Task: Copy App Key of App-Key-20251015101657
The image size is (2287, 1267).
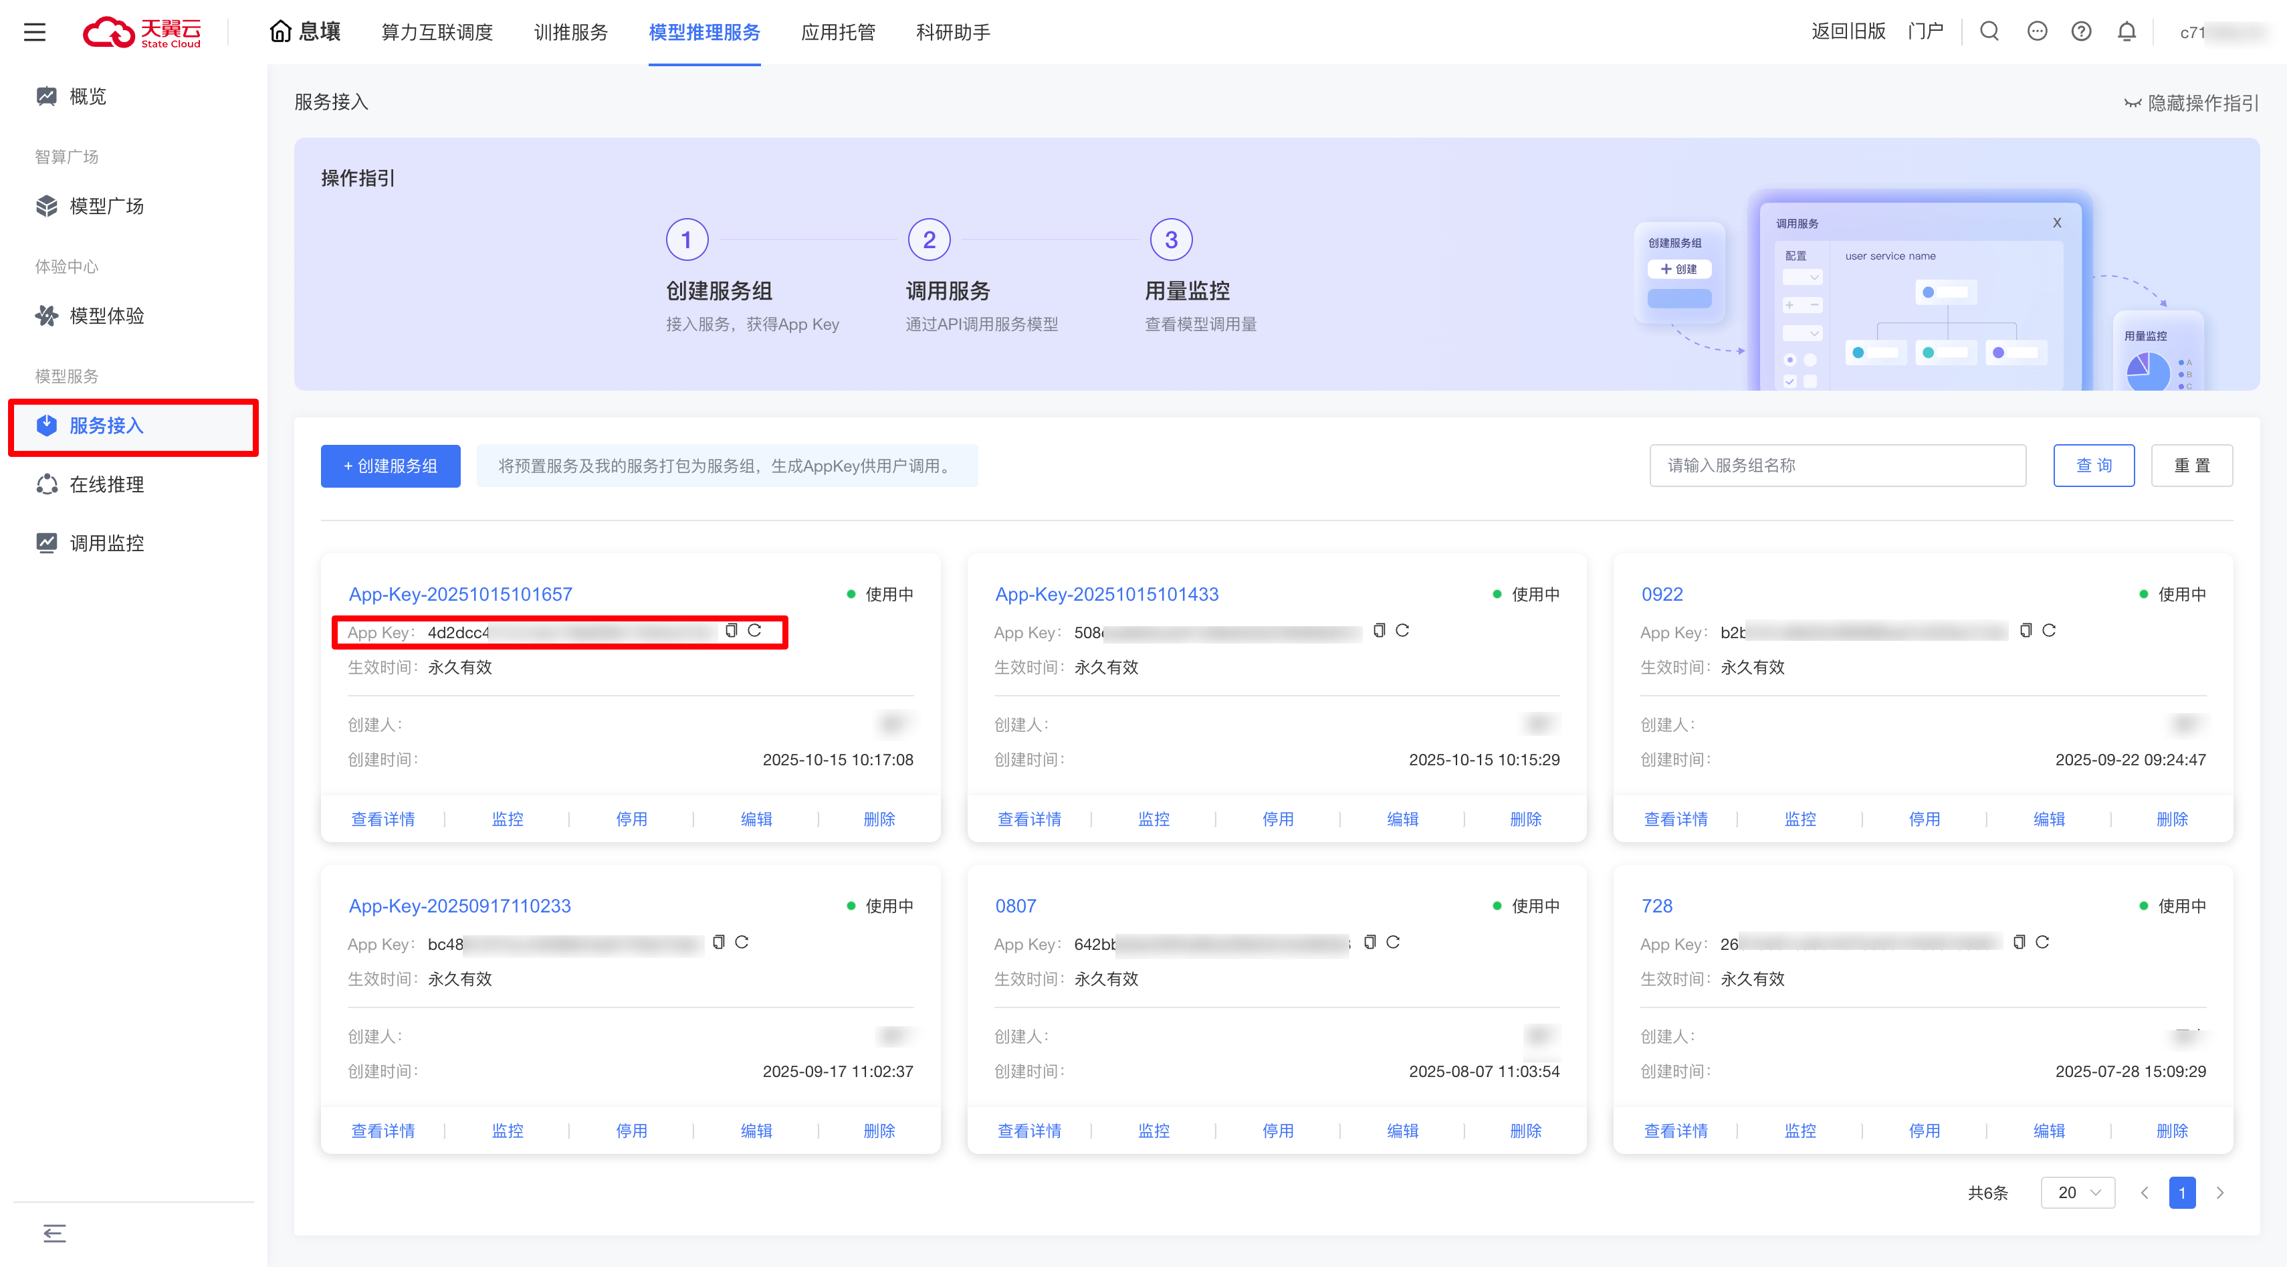Action: [731, 630]
